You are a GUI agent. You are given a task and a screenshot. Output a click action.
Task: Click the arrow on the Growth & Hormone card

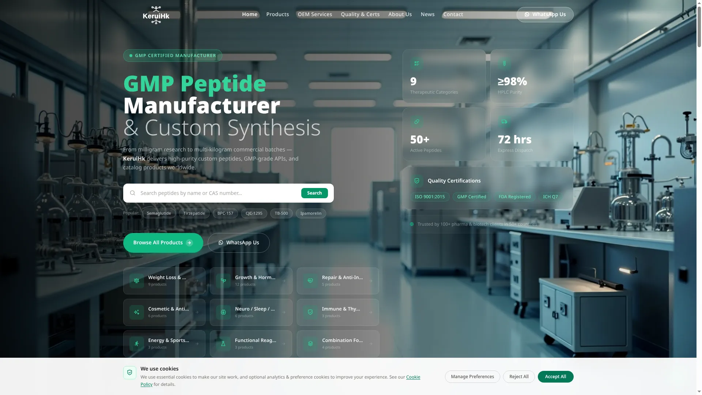pos(284,281)
